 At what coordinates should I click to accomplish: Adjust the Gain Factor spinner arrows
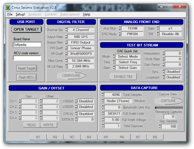(163, 64)
